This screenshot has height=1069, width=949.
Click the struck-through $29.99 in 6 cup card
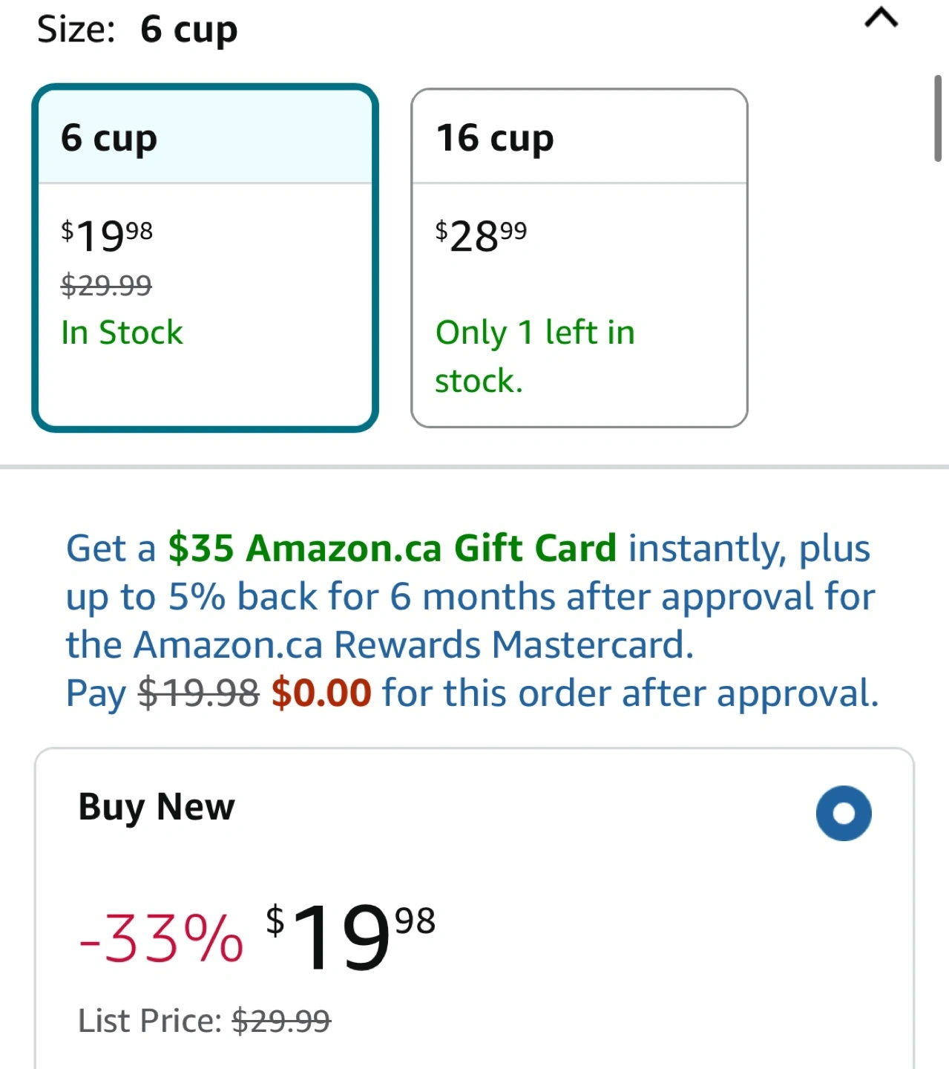[106, 285]
